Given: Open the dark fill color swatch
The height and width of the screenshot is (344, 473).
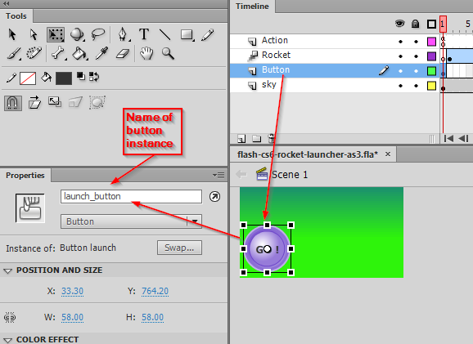Looking at the screenshot, I should pyautogui.click(x=64, y=78).
